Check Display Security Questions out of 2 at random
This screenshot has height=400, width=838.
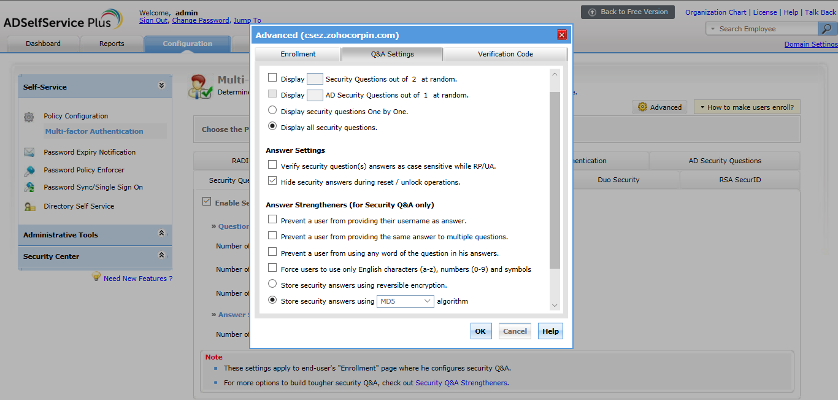pos(272,78)
